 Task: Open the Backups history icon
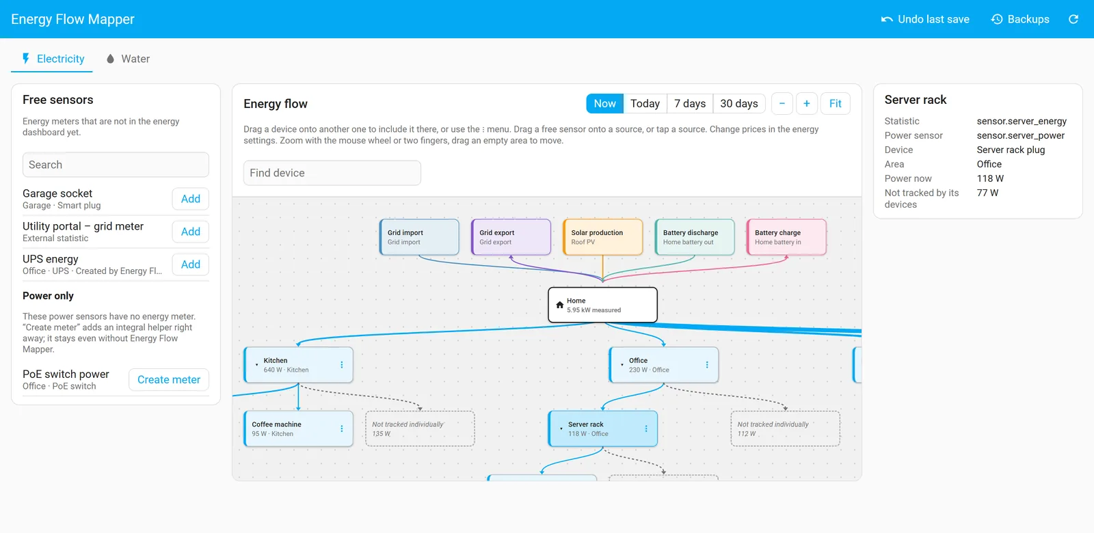coord(997,19)
